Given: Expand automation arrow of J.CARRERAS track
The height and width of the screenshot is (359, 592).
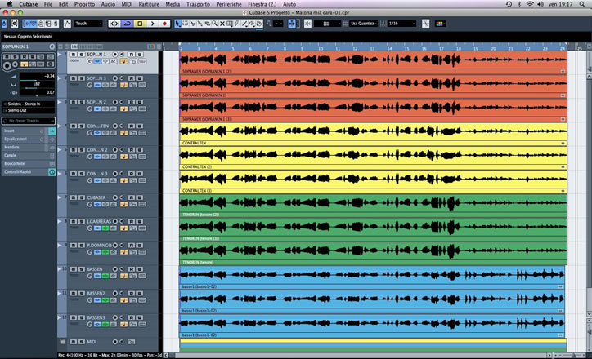Looking at the screenshot, I should click(60, 221).
